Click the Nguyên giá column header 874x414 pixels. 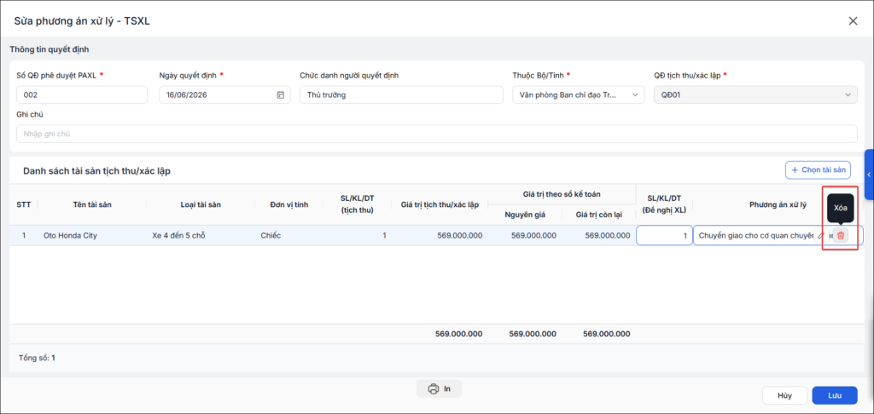(525, 214)
